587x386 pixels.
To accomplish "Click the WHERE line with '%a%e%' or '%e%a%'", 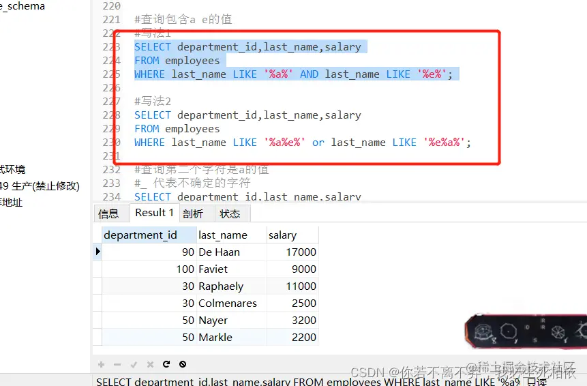I will pos(303,143).
